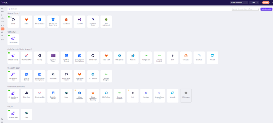This screenshot has height=123, width=273.
Task: Open the GitLab source control connector
Action: (x=26, y=22)
